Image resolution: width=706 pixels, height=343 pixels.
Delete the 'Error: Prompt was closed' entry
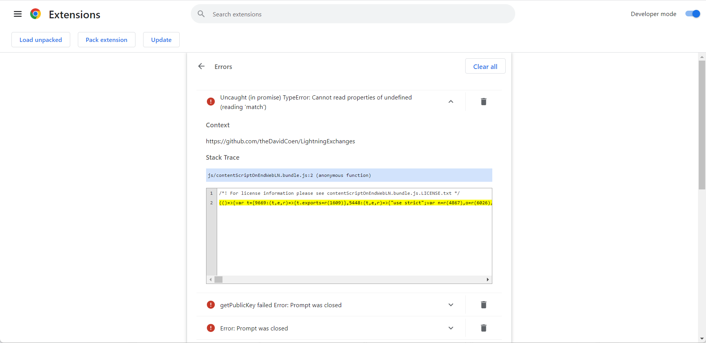pos(484,328)
